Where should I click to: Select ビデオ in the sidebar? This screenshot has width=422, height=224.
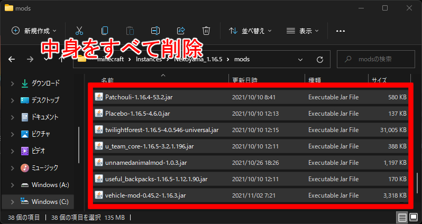pyautogui.click(x=33, y=151)
